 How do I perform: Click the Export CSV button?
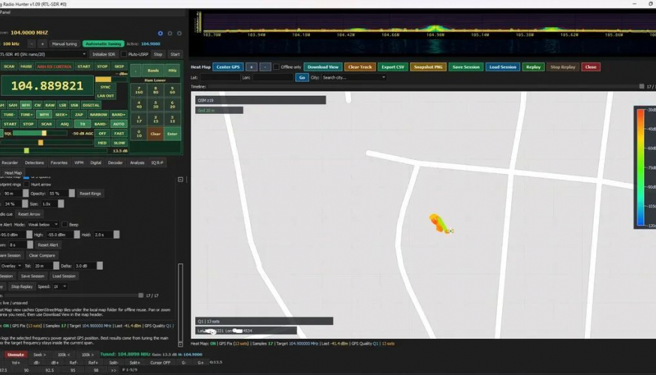(x=392, y=67)
